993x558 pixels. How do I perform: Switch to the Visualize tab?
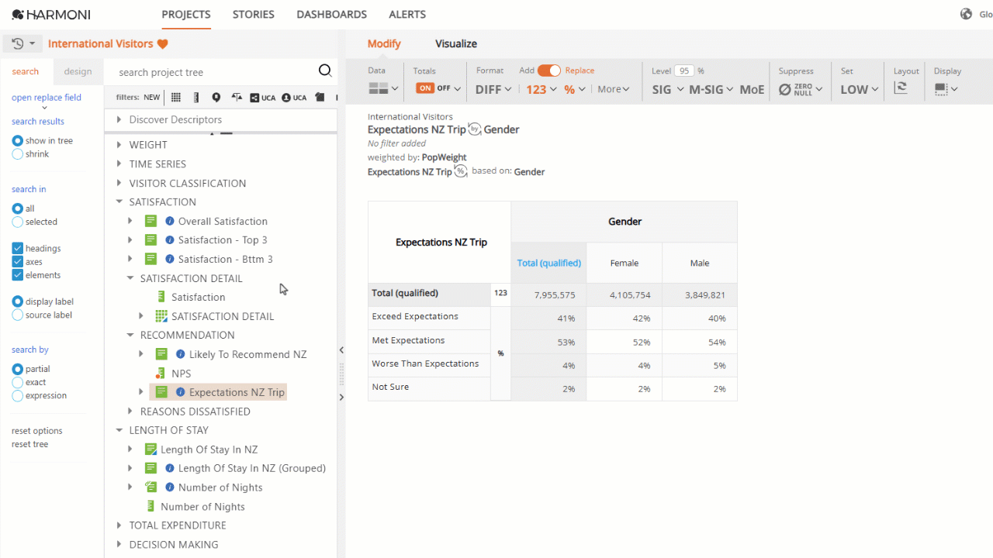pyautogui.click(x=456, y=44)
